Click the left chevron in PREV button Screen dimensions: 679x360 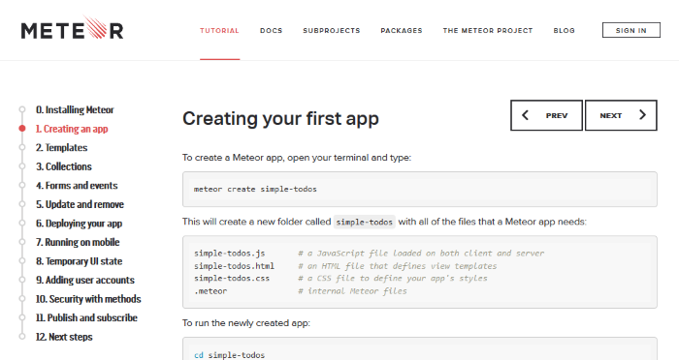click(526, 115)
